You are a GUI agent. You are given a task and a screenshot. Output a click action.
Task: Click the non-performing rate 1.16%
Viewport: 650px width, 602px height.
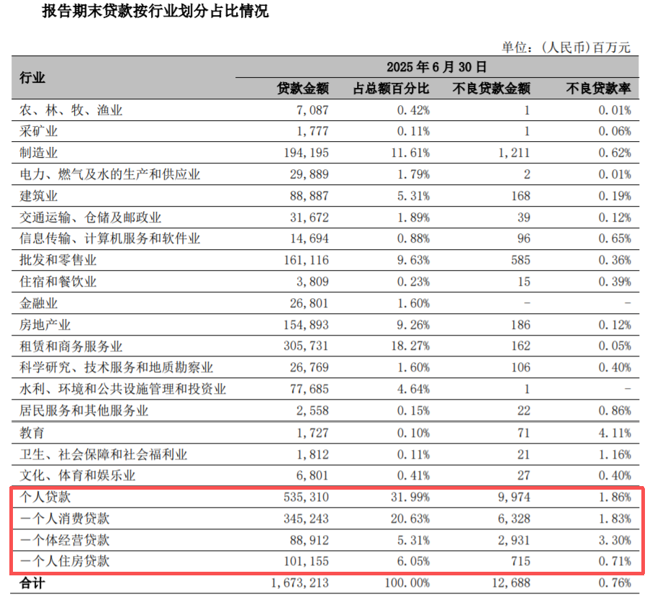[x=614, y=455]
